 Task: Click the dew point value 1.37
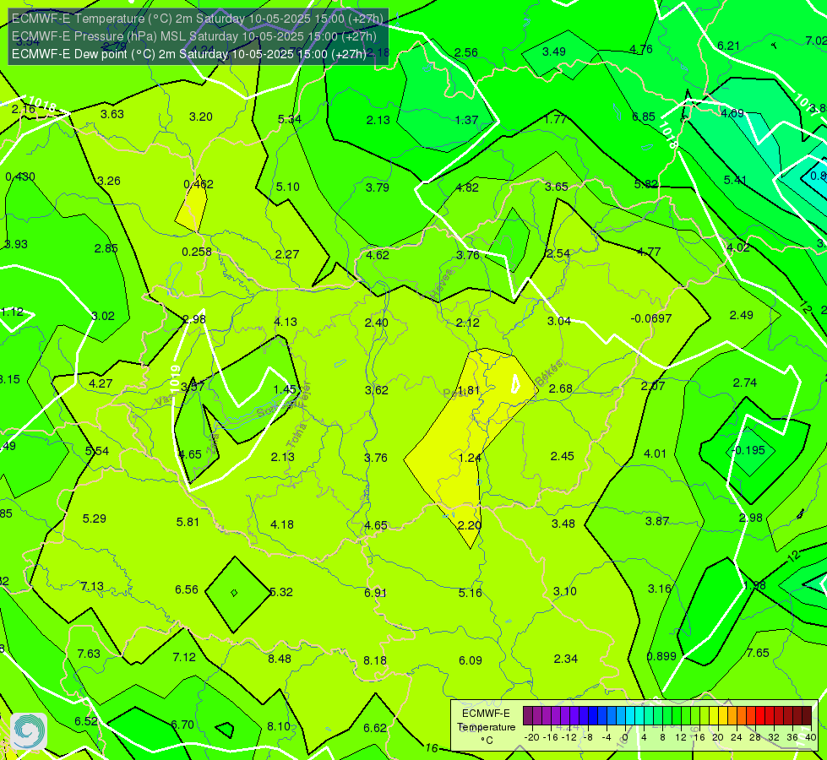pyautogui.click(x=467, y=120)
